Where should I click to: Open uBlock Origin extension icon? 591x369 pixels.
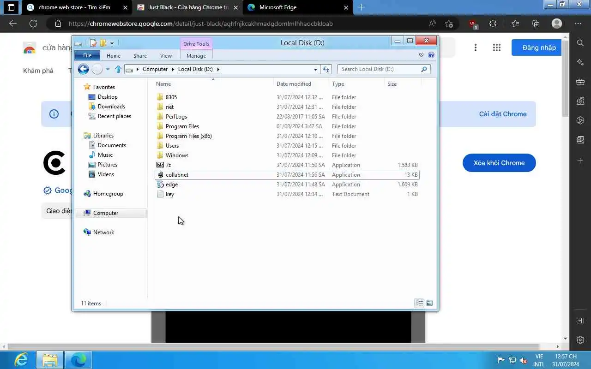(x=473, y=24)
